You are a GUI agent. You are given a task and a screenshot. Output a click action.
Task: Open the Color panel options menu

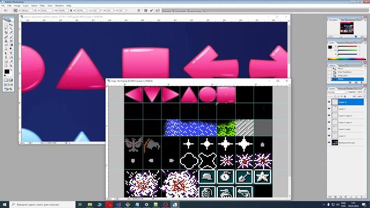point(365,43)
